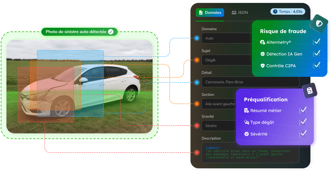Viewport: 332px width, 171px height.
Task: Click the Description field label
Action: coord(211,138)
